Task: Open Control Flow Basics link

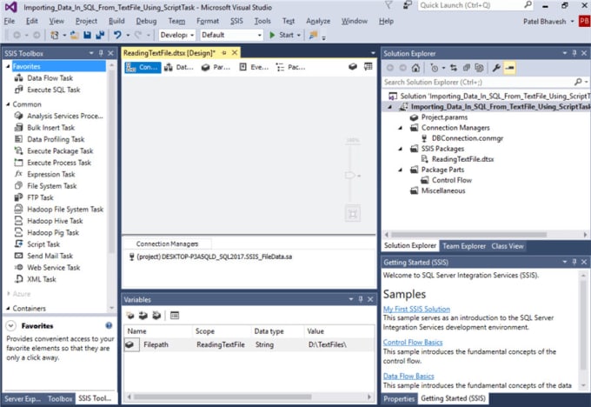Action: click(413, 342)
